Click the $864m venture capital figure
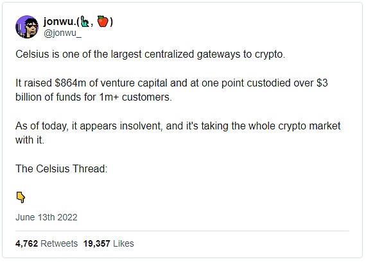Image resolution: width=366 pixels, height=262 pixels. pyautogui.click(x=71, y=83)
